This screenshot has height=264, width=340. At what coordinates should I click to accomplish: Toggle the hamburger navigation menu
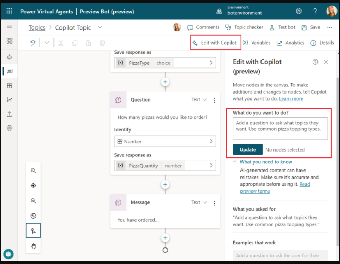[x=9, y=26]
